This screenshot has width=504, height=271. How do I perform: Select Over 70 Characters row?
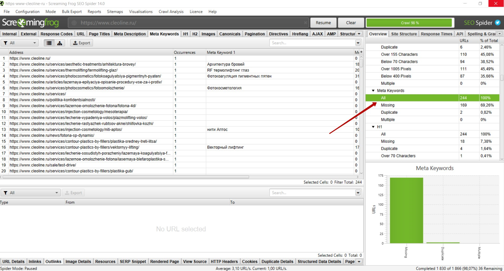432,156
